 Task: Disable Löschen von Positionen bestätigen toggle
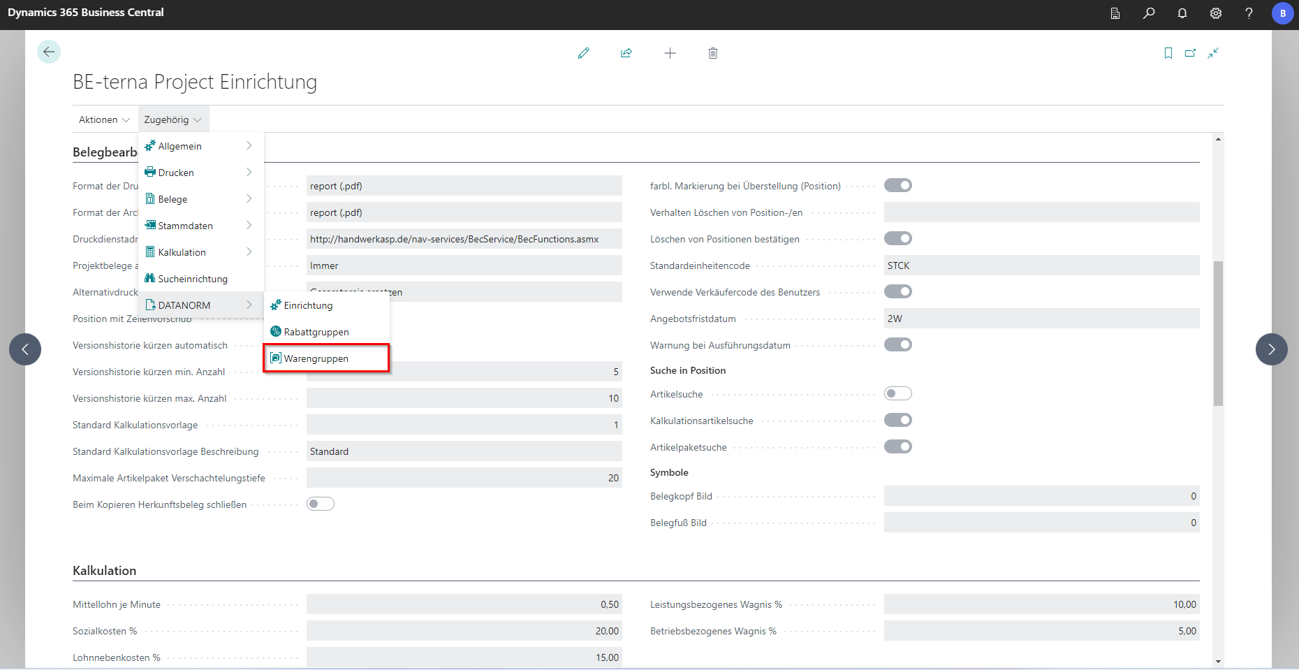click(x=898, y=239)
